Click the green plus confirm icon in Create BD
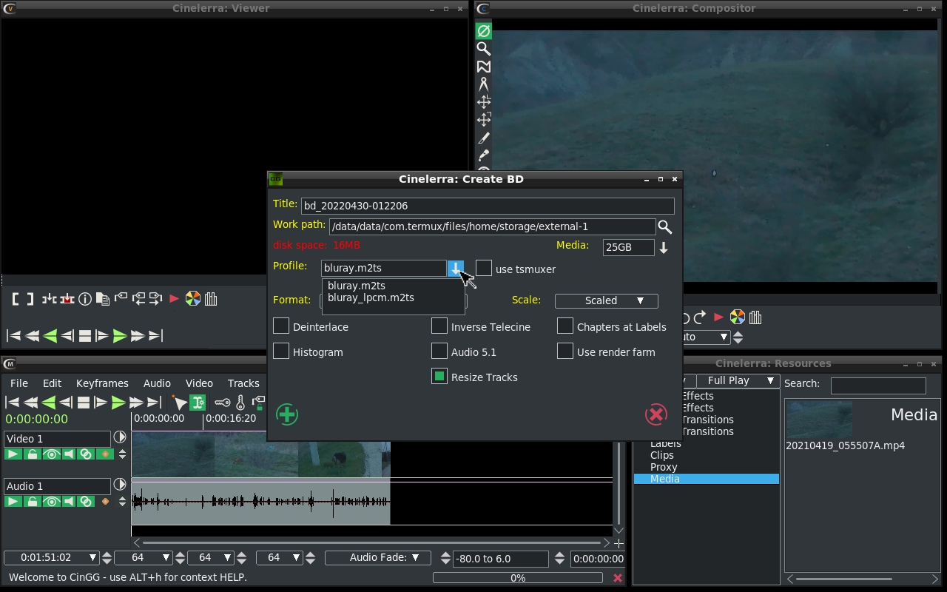Image resolution: width=947 pixels, height=592 pixels. coord(287,414)
